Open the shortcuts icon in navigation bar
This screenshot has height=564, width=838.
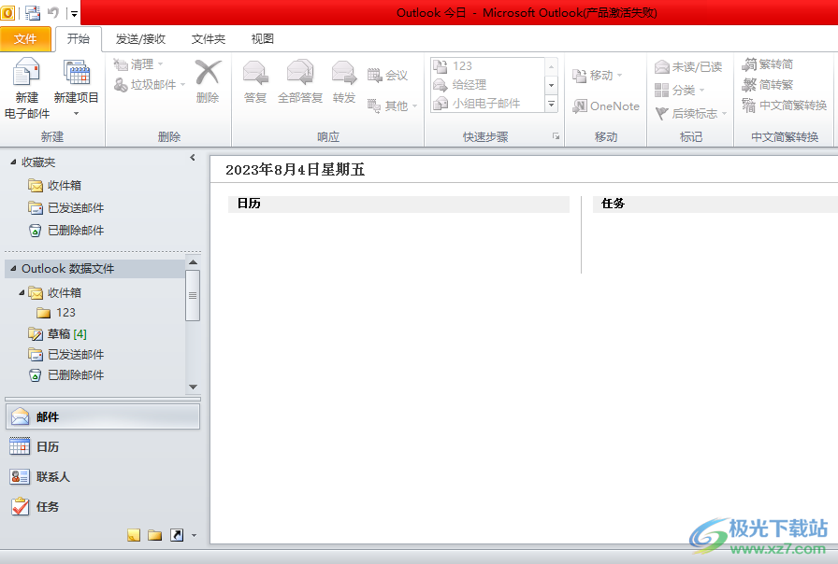177,535
